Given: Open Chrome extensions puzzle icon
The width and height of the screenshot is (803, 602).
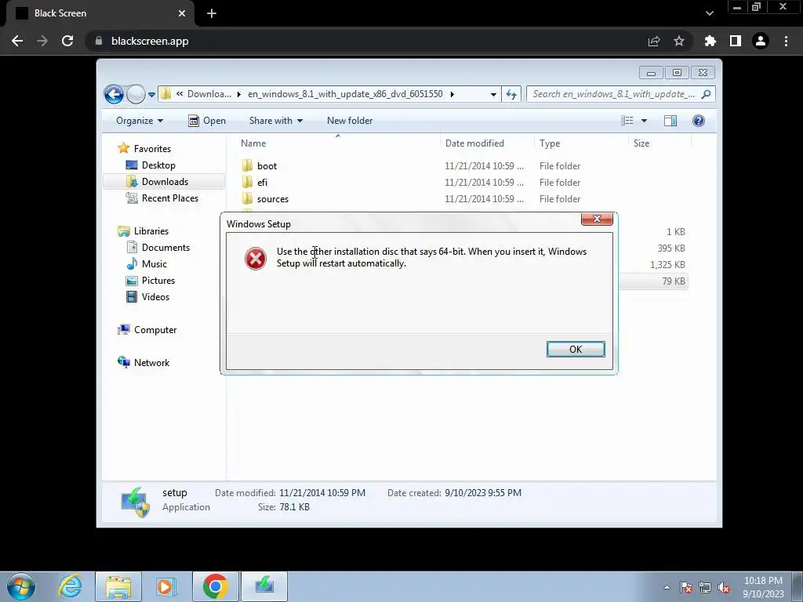Looking at the screenshot, I should (710, 41).
